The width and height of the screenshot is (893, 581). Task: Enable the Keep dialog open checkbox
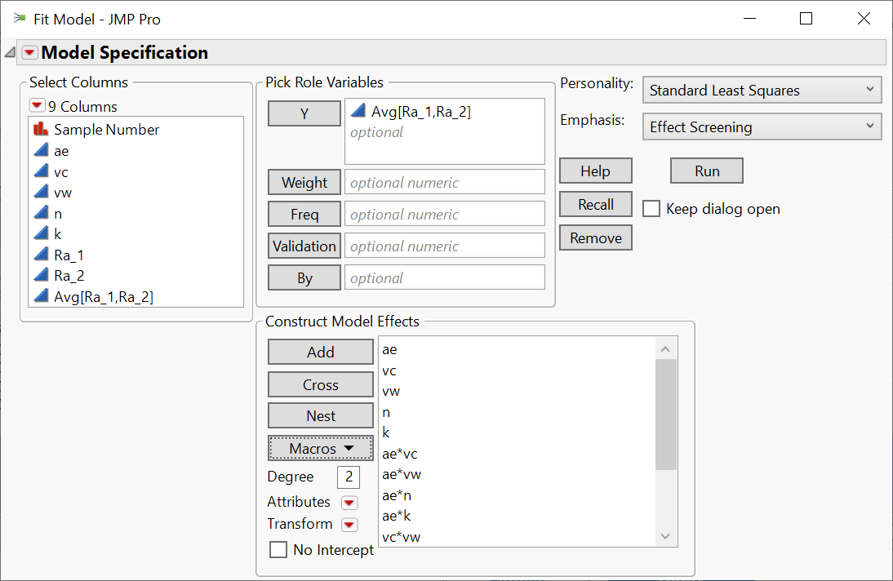[x=651, y=209]
